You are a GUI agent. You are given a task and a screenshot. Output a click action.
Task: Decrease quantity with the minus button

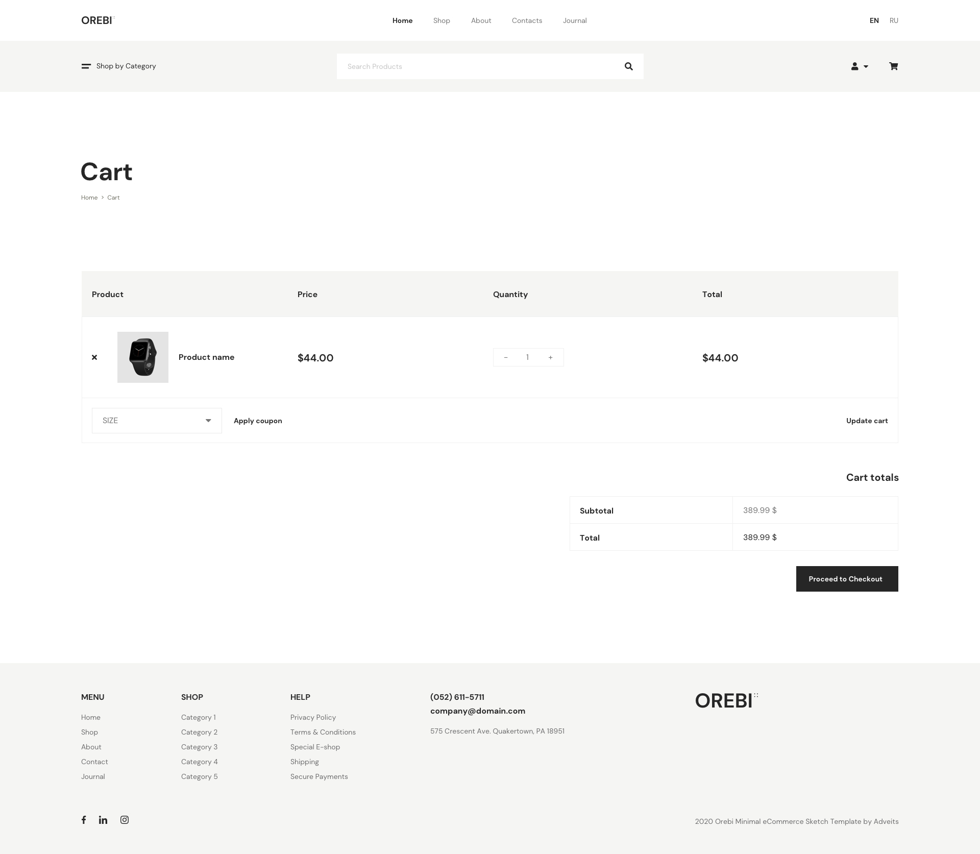[x=506, y=357]
